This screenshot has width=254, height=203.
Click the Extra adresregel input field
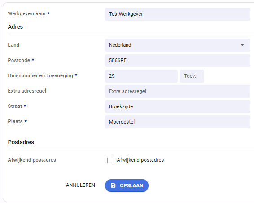click(178, 91)
